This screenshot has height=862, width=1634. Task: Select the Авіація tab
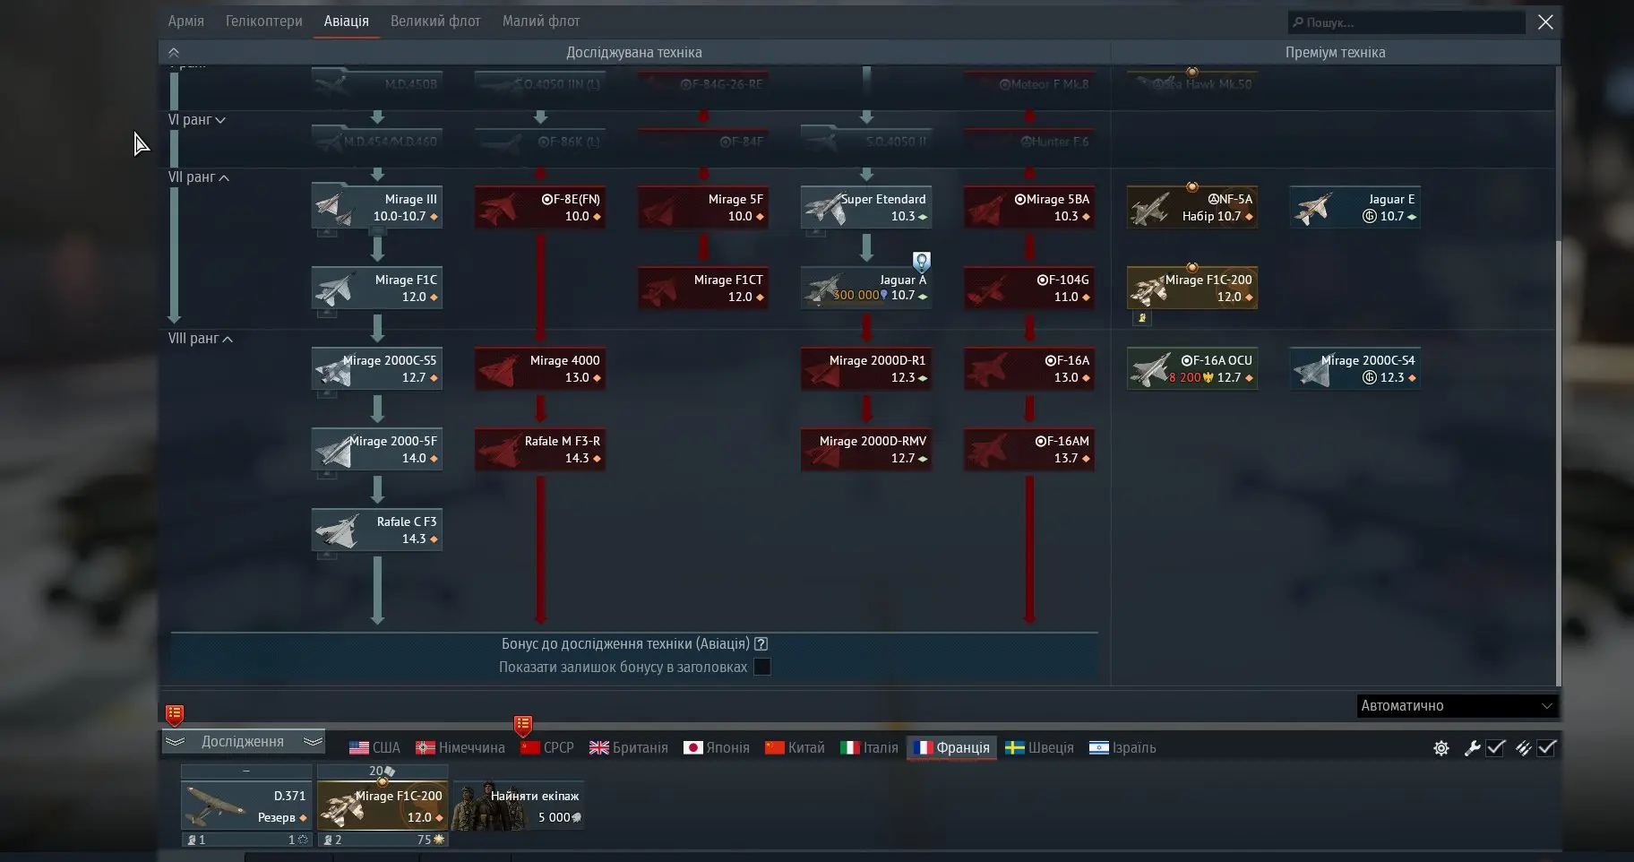(347, 21)
